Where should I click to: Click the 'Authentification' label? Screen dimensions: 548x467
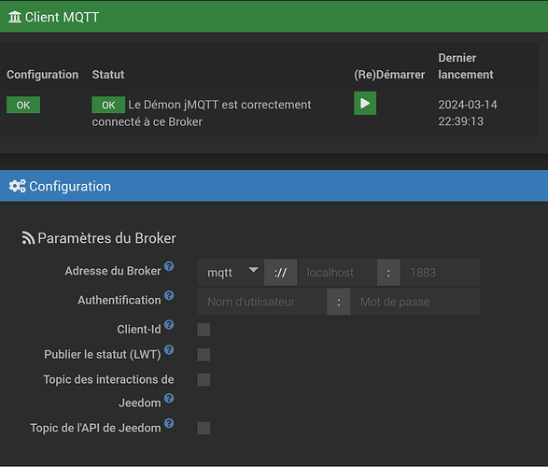click(119, 300)
